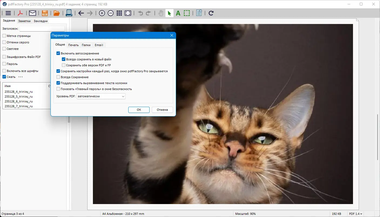The image size is (380, 217).
Task: Enable Показать «Главный пароль» option
Action: tap(58, 89)
